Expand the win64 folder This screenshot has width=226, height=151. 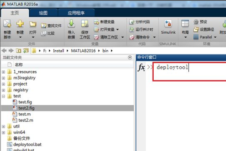(x=3, y=133)
